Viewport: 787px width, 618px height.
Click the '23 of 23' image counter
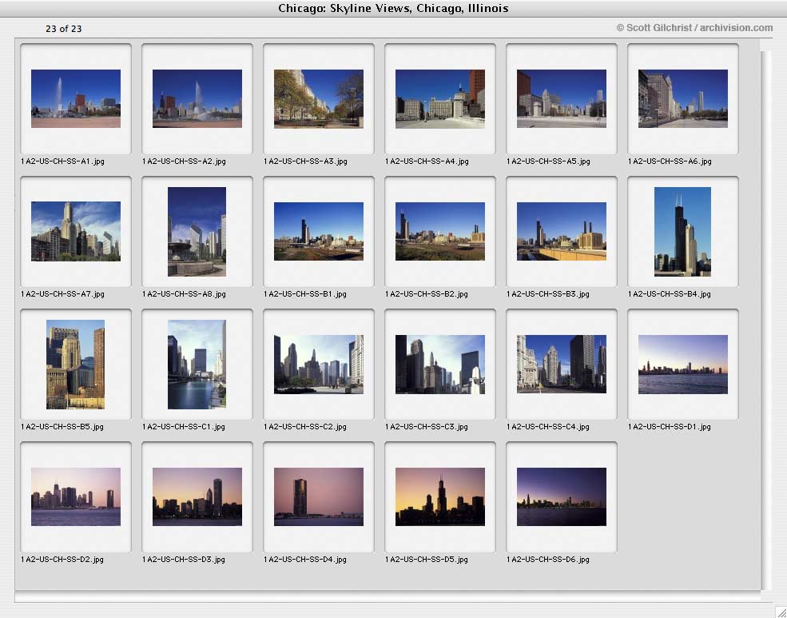click(64, 29)
